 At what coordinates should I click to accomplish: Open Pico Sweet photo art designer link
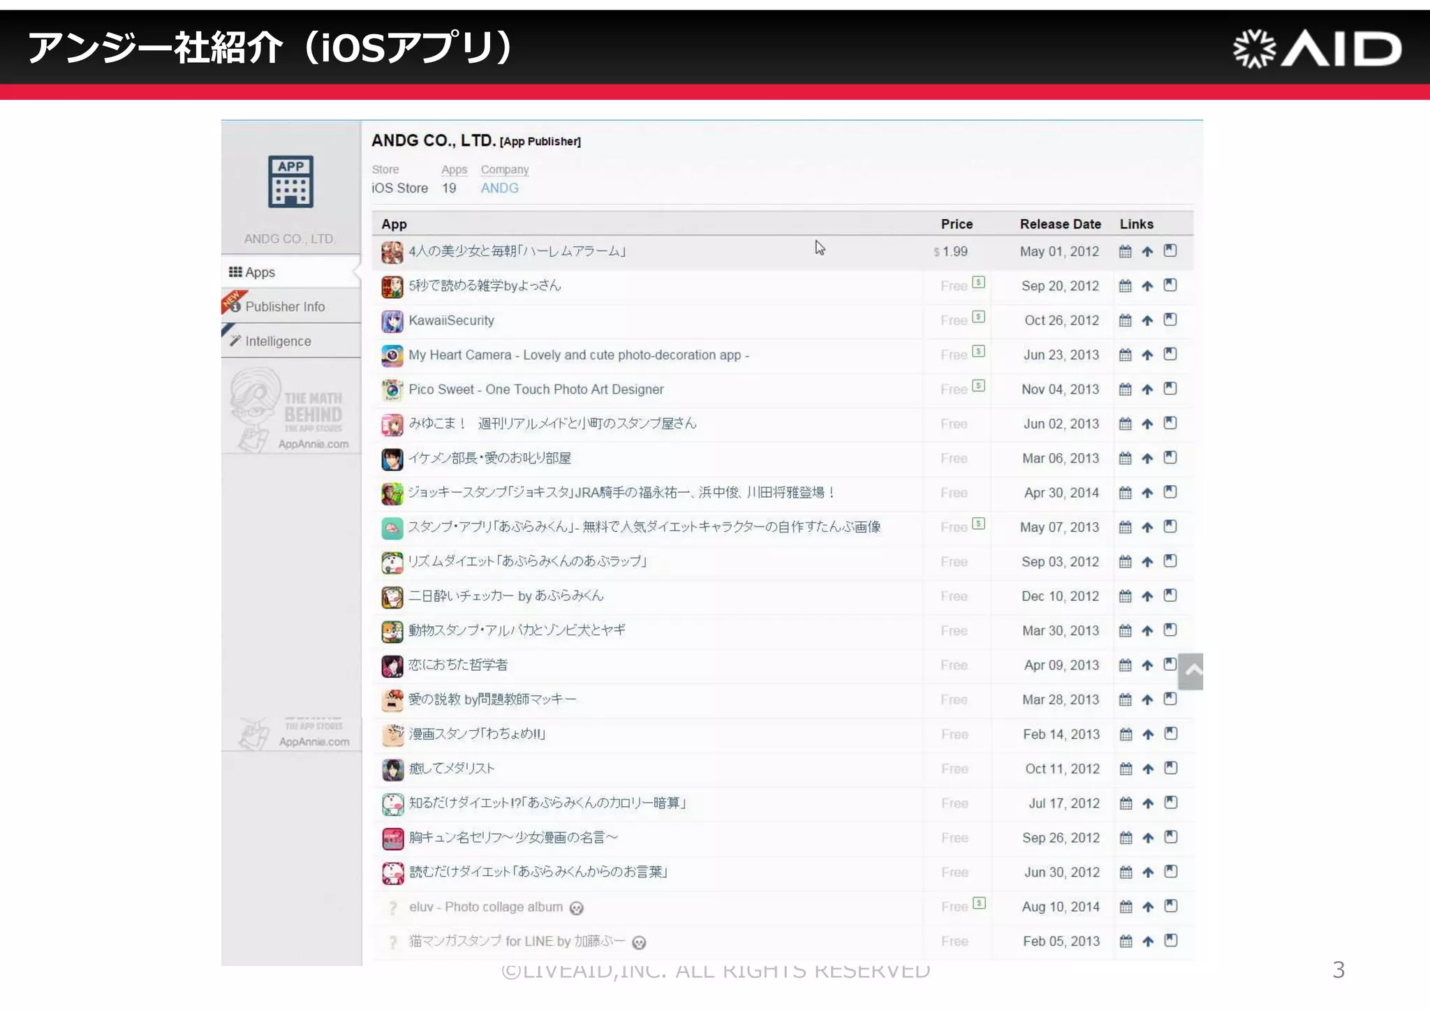[536, 389]
